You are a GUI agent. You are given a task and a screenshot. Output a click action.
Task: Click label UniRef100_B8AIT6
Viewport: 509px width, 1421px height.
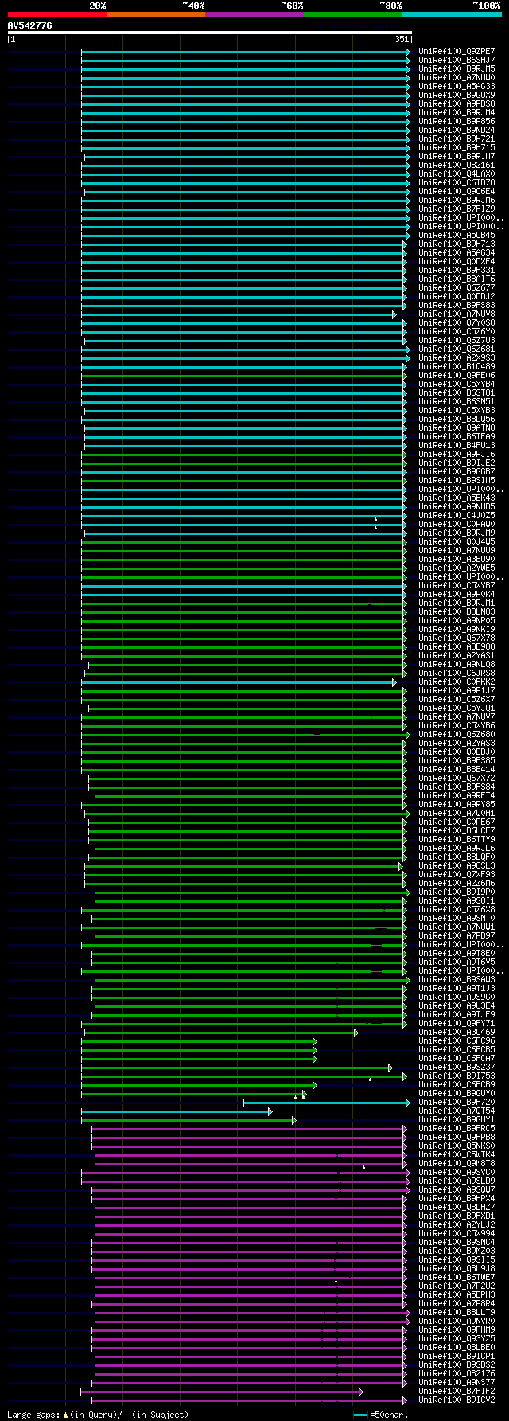457,279
